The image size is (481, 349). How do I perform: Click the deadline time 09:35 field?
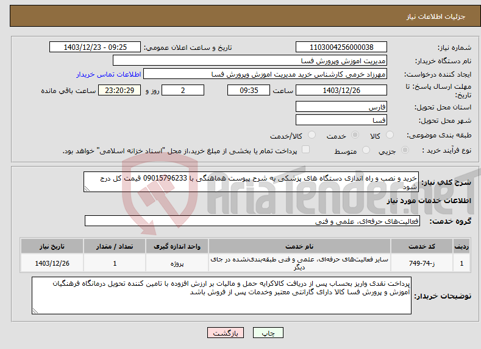[x=249, y=90]
